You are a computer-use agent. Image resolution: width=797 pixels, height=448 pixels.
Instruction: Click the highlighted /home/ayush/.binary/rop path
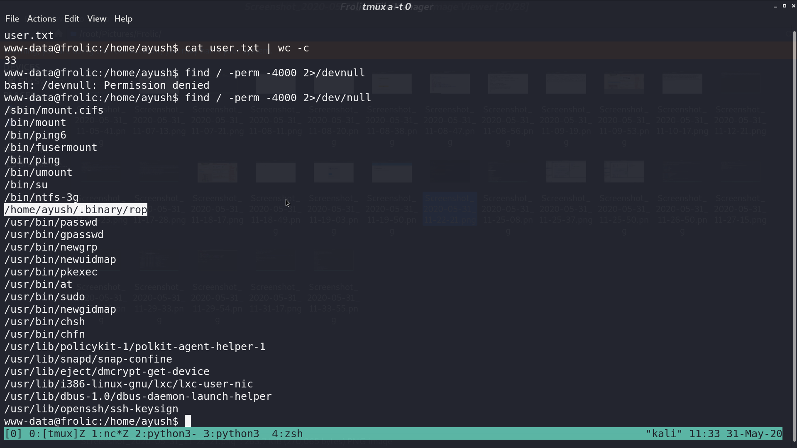(x=76, y=209)
